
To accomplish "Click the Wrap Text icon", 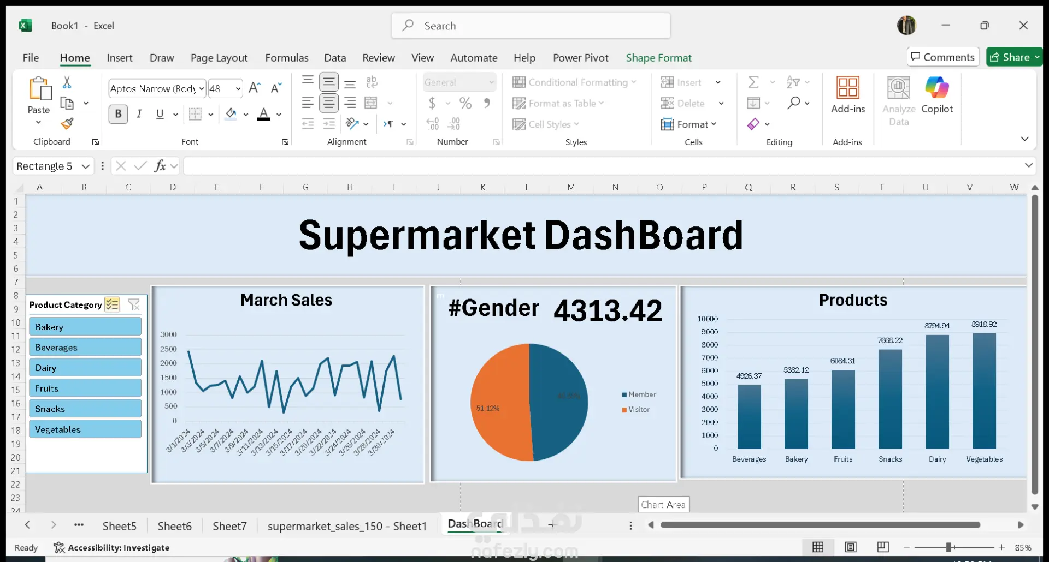I will point(372,82).
